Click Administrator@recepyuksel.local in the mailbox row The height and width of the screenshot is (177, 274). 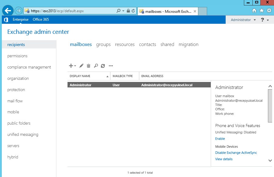pyautogui.click(x=167, y=85)
